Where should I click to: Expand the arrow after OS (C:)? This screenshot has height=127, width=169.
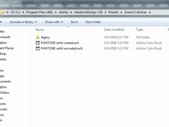click(x=24, y=12)
